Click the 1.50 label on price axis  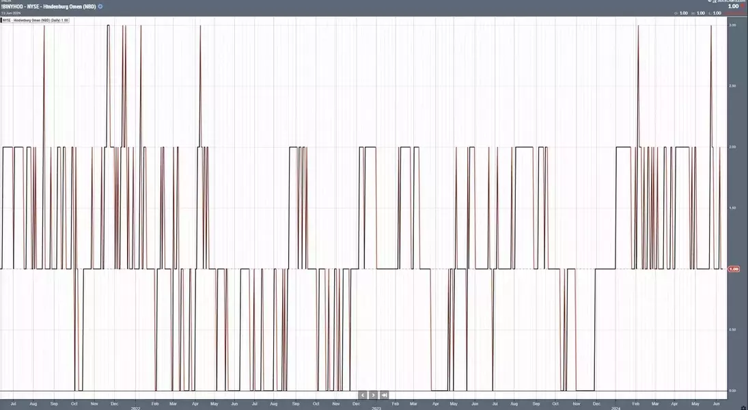pos(732,208)
